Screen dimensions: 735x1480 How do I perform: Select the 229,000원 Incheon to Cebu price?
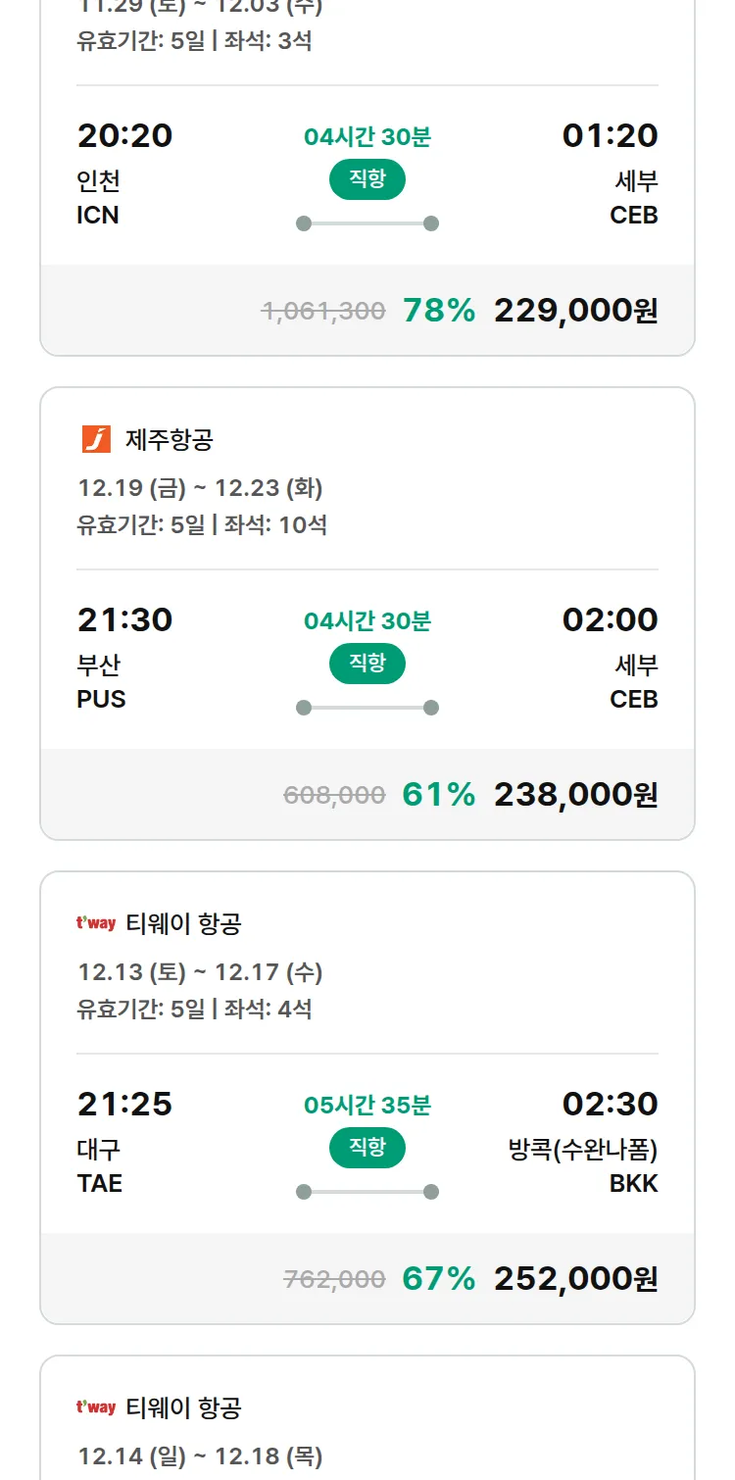click(x=575, y=311)
